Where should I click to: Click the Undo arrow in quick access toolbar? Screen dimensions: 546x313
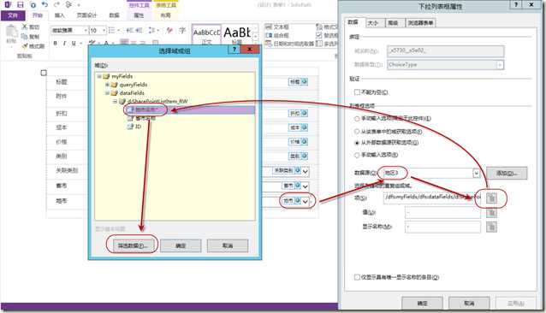pyautogui.click(x=45, y=4)
